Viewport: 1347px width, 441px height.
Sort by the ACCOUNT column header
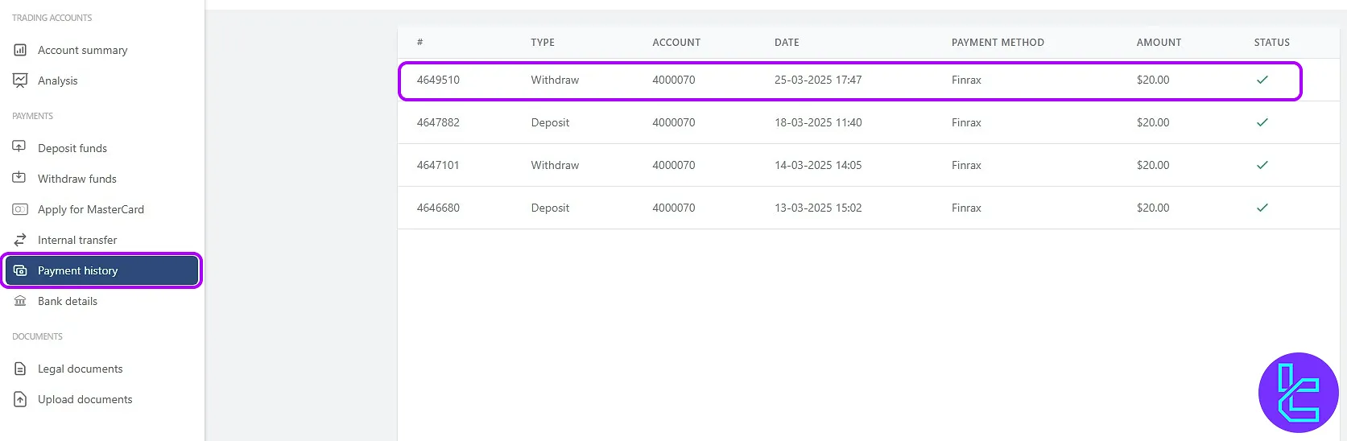[676, 43]
